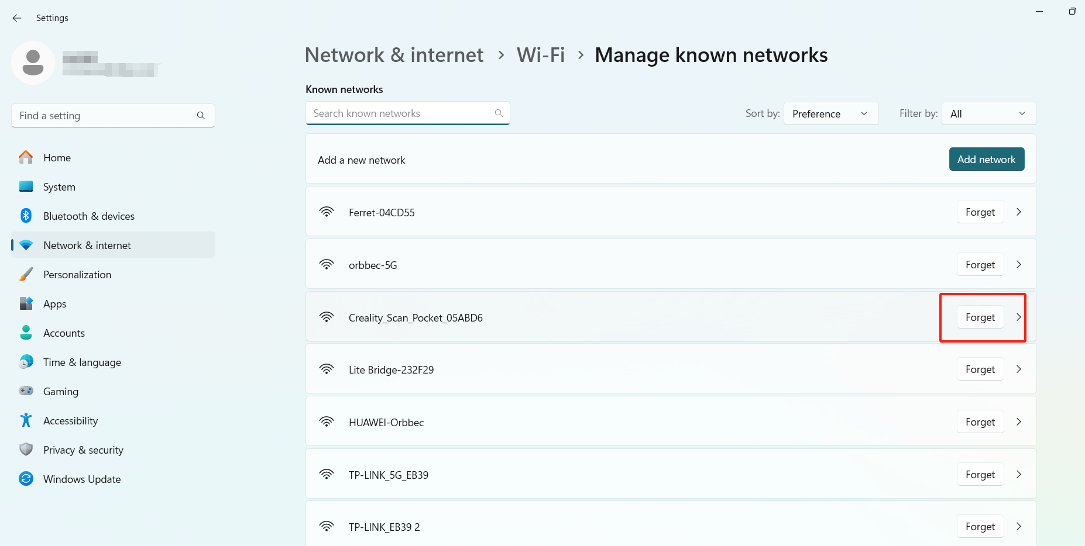The height and width of the screenshot is (546, 1085).
Task: Click the Accessibility figure icon
Action: click(x=26, y=420)
